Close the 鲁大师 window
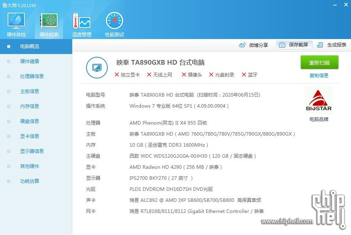Screen dimensions: 351x235 (346, 4)
